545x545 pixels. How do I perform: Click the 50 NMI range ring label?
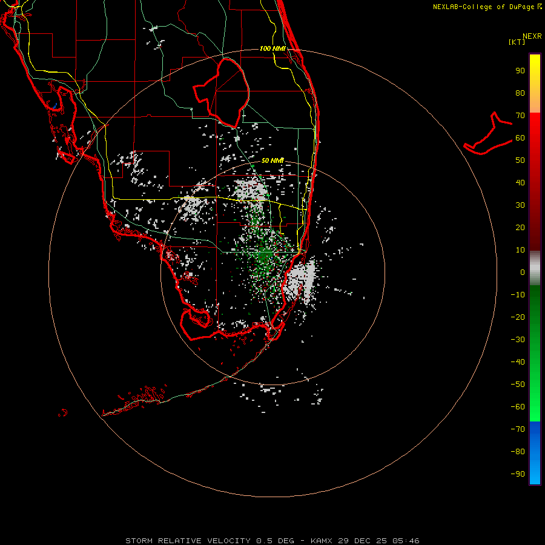point(272,160)
